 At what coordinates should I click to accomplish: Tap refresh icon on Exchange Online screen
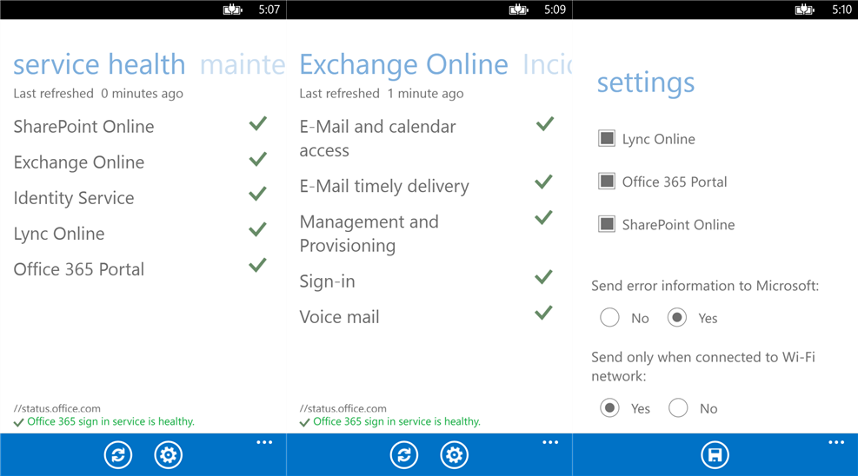[404, 454]
